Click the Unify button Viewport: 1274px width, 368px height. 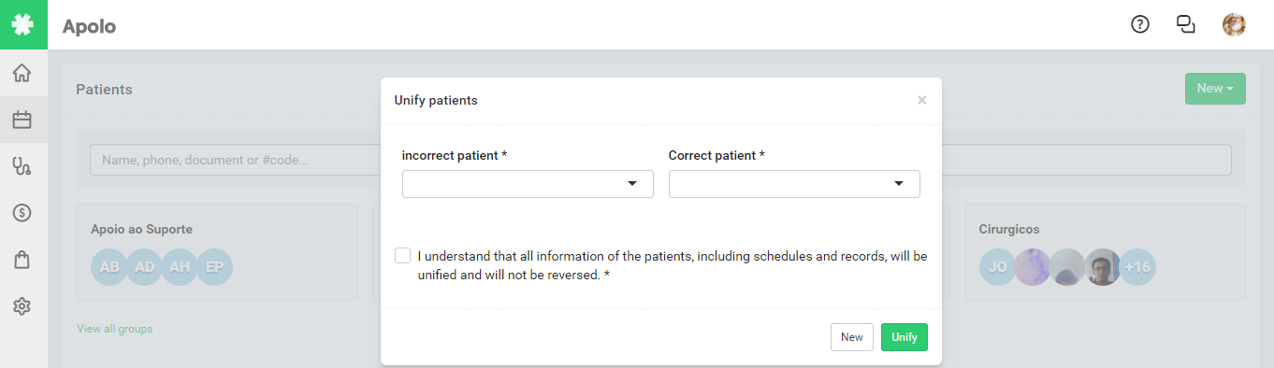905,337
